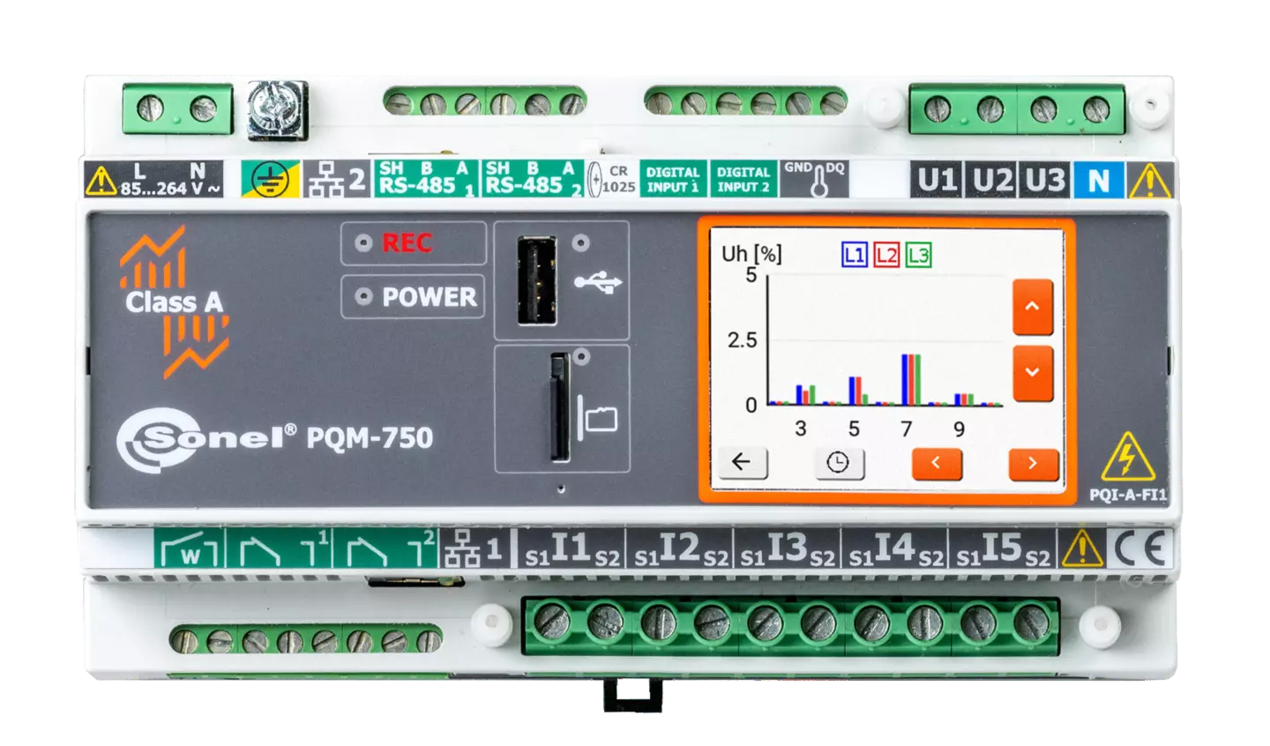
Task: Click the 9th harmonic bar group
Action: tap(963, 399)
